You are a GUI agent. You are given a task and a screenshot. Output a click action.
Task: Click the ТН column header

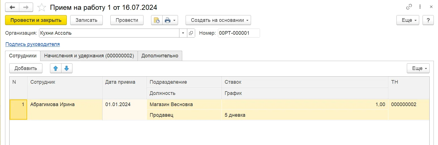tap(409, 88)
